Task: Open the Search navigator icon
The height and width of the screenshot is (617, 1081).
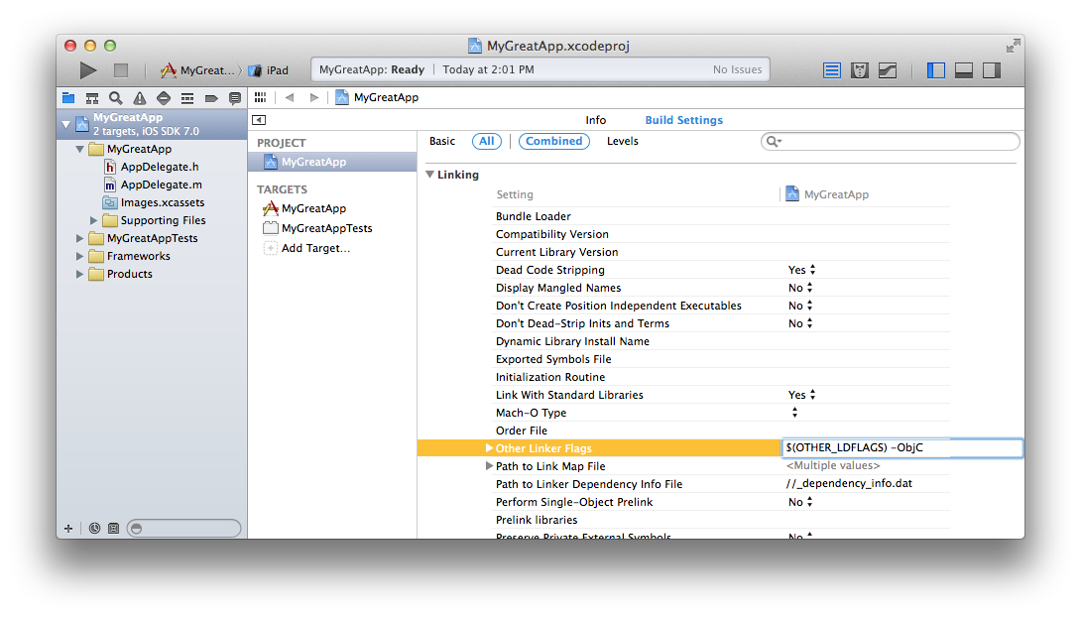Action: [x=116, y=98]
